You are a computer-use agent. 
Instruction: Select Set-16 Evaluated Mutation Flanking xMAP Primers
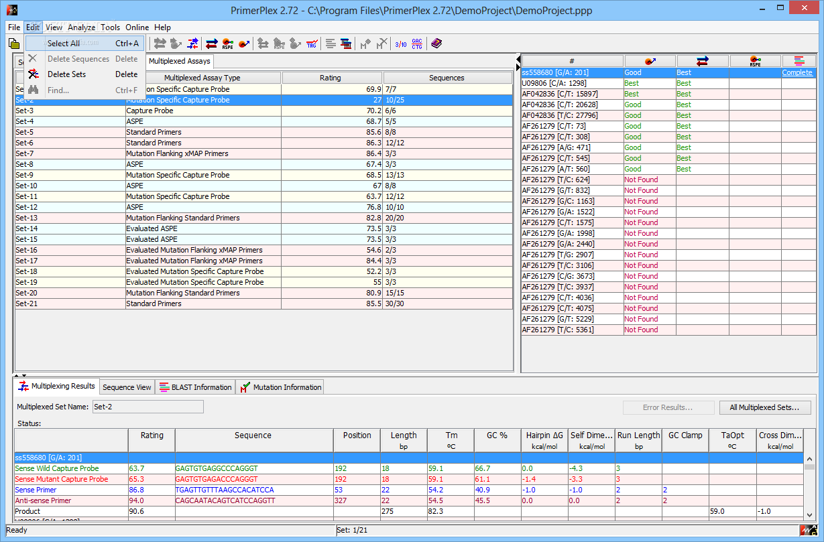[x=263, y=250]
